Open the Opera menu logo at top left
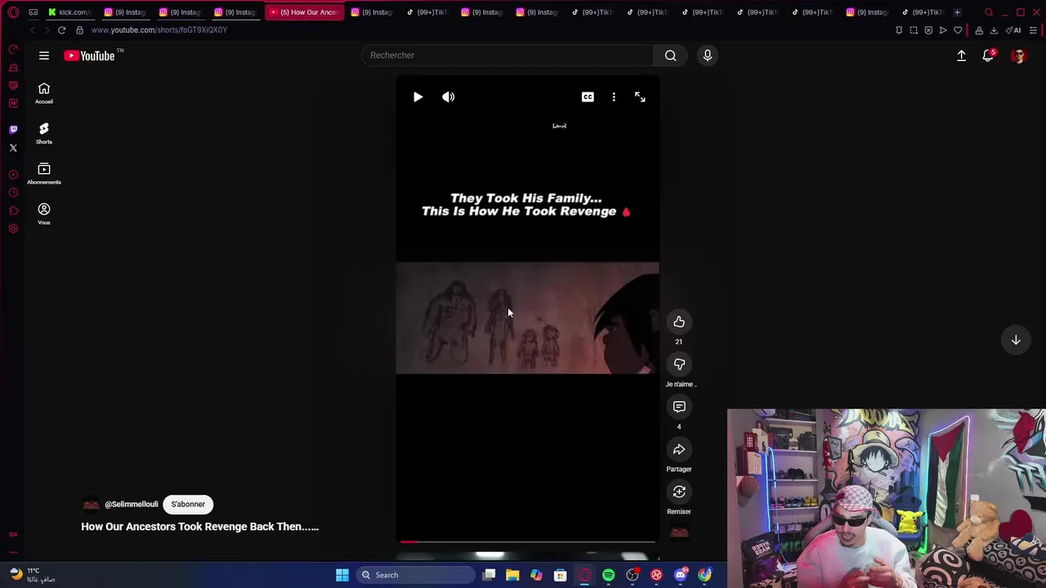Viewport: 1046px width, 588px height. pos(13,12)
